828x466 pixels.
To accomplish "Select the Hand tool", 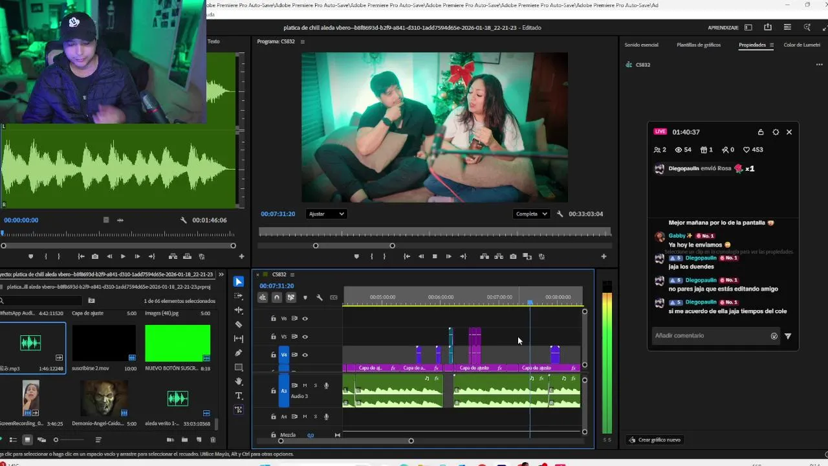I will coord(239,381).
